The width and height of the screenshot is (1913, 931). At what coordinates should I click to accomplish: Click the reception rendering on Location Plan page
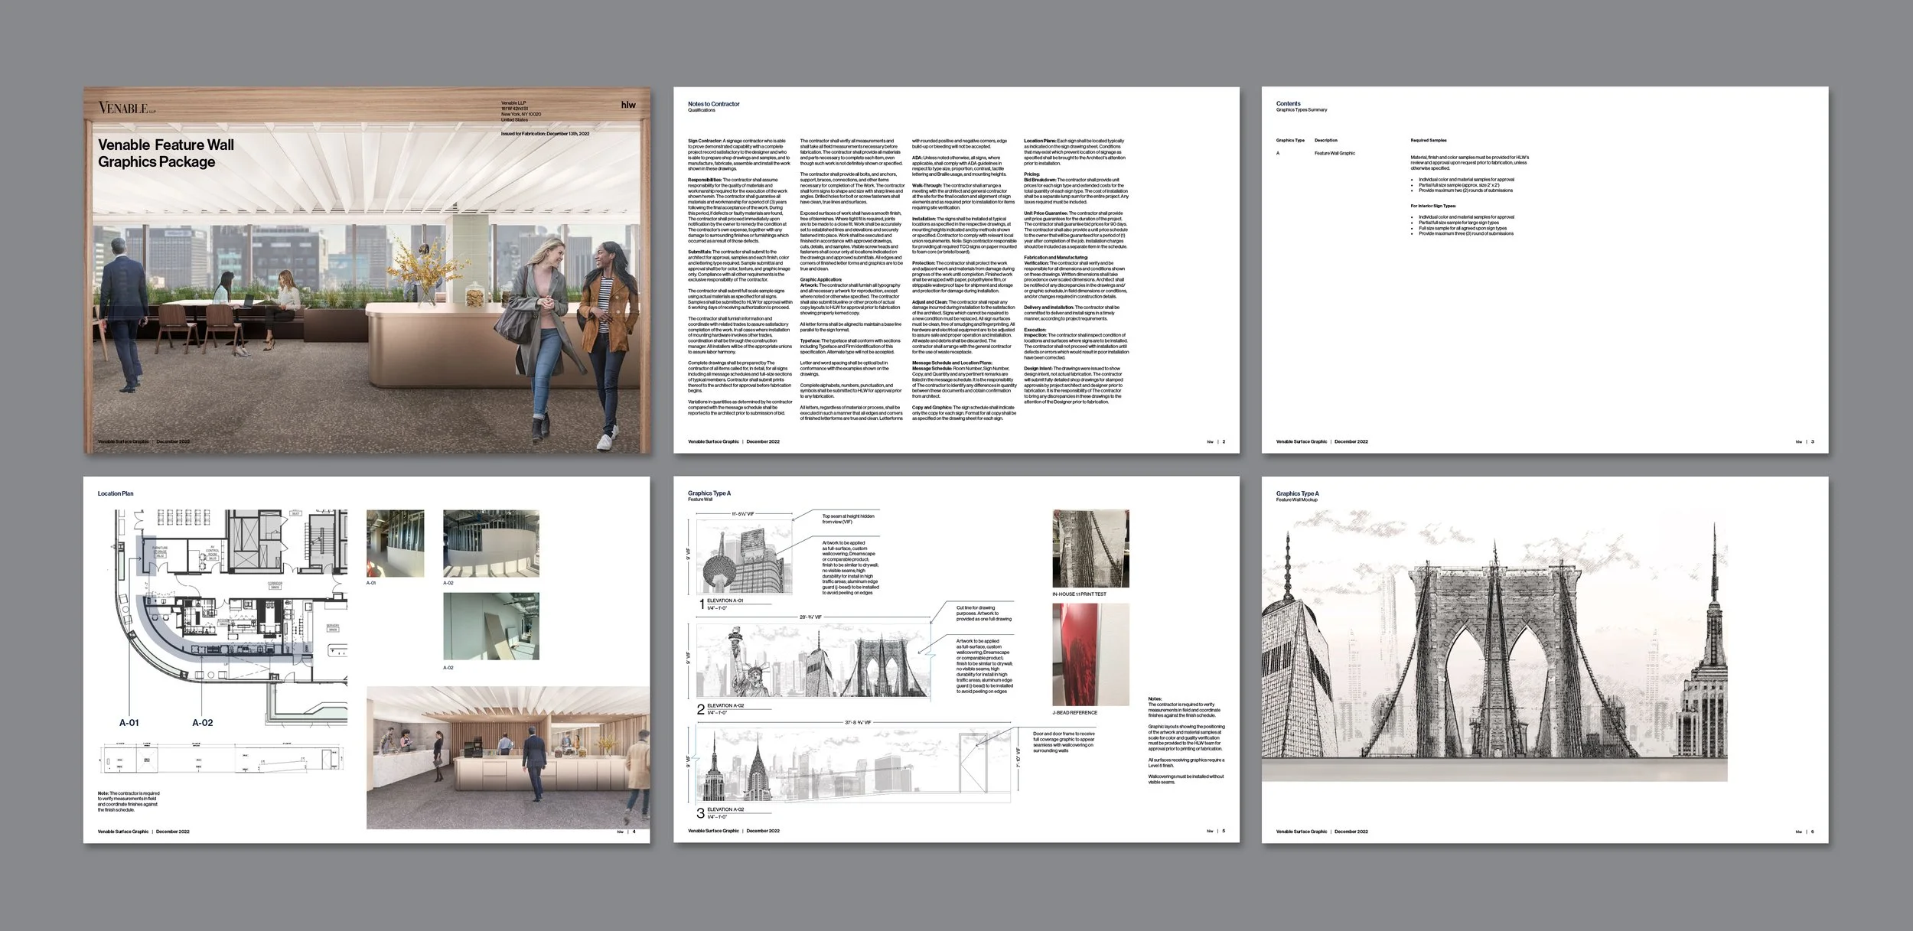pyautogui.click(x=507, y=757)
